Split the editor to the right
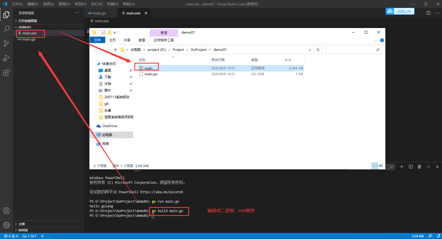442x239 pixels. (428, 13)
